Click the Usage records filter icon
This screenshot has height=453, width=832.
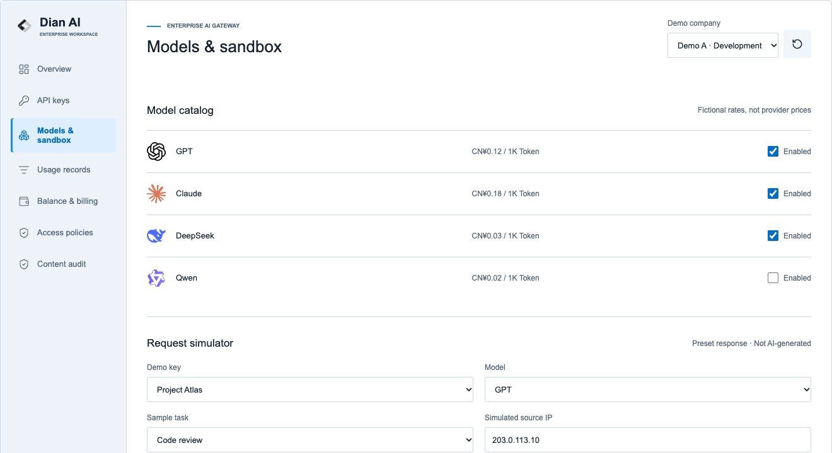pyautogui.click(x=24, y=170)
